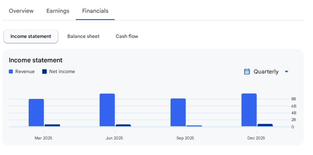Click the Dec 2025 axis label
Image resolution: width=313 pixels, height=155 pixels.
tap(256, 138)
